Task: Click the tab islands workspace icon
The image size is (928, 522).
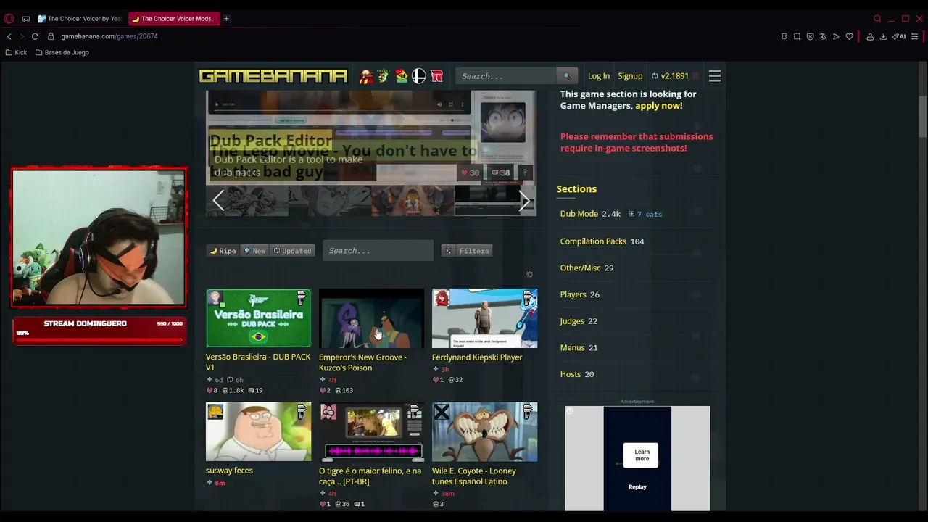Action: [26, 19]
